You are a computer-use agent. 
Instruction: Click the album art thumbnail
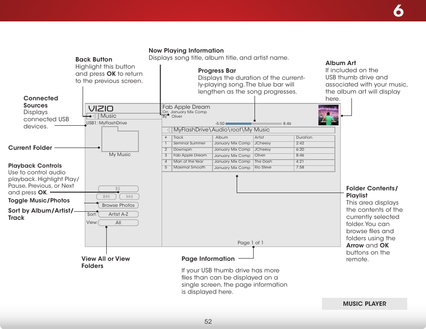pos(329,115)
